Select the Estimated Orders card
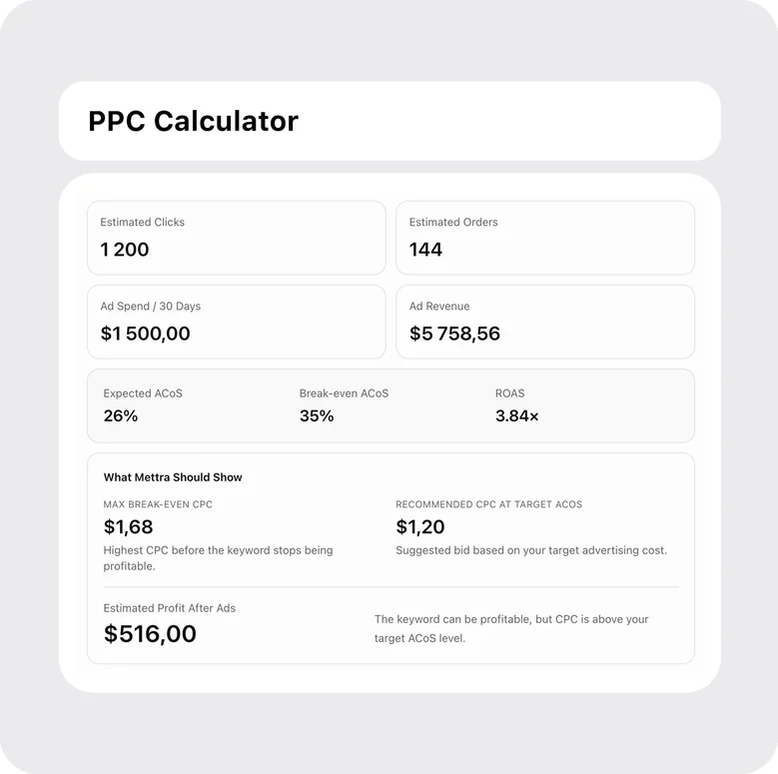 point(544,238)
